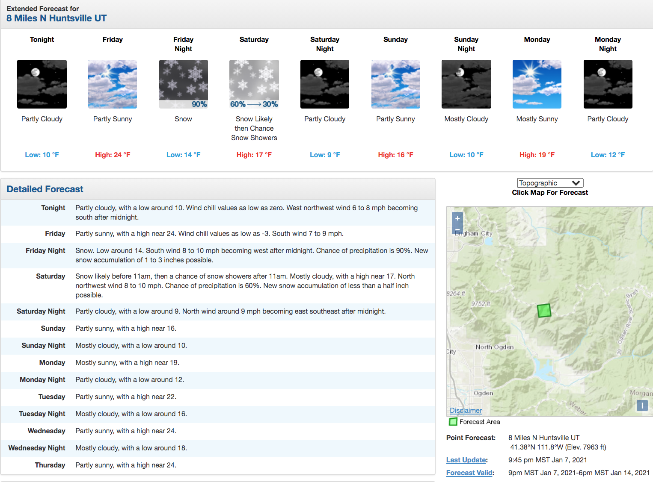Click the Saturday Night label in Detailed Forecast
Screen dimensions: 653x482
pos(41,311)
